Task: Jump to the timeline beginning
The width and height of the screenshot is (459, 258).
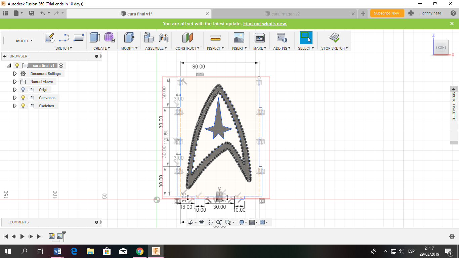Action: pos(6,236)
